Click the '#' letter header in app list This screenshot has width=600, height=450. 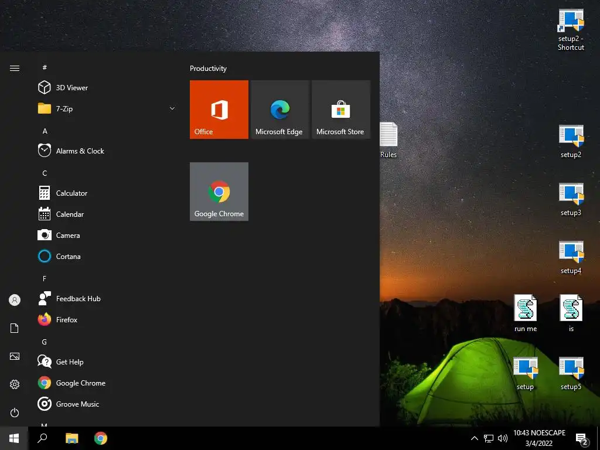pyautogui.click(x=45, y=67)
